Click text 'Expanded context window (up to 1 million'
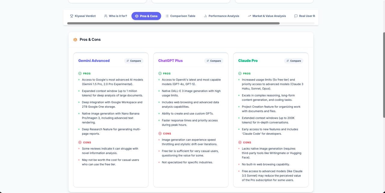 tap(109, 91)
